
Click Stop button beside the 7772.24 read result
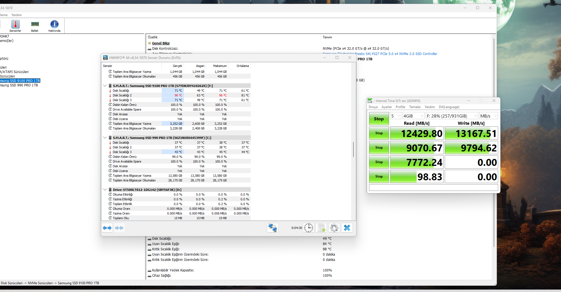tap(379, 162)
